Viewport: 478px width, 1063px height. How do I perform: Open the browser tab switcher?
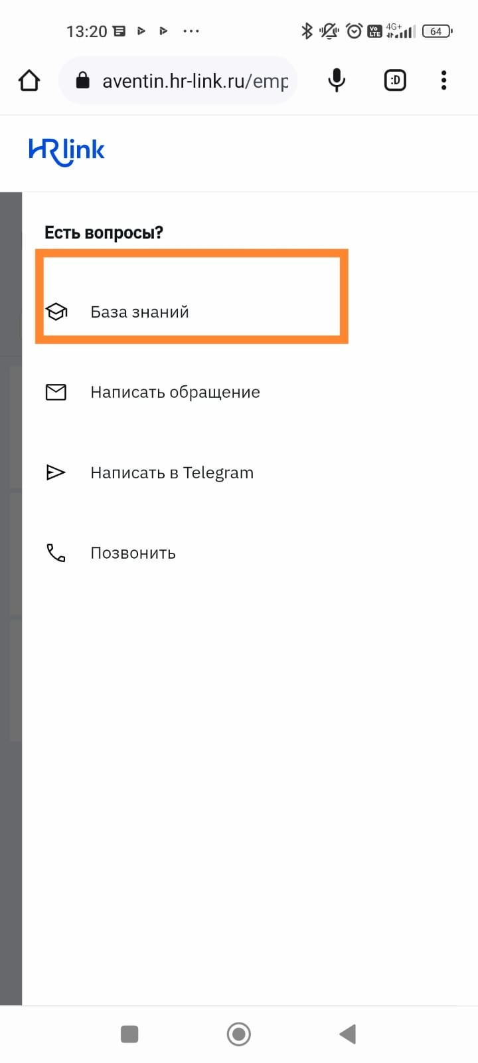tap(395, 81)
